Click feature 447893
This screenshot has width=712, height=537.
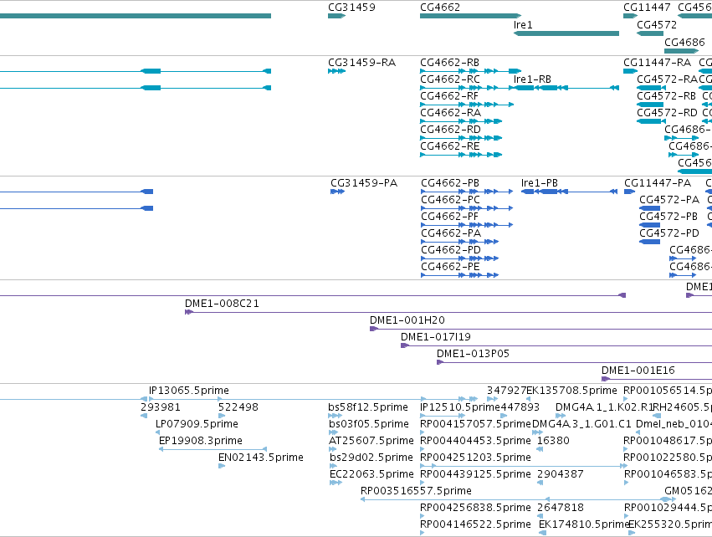[x=520, y=407]
